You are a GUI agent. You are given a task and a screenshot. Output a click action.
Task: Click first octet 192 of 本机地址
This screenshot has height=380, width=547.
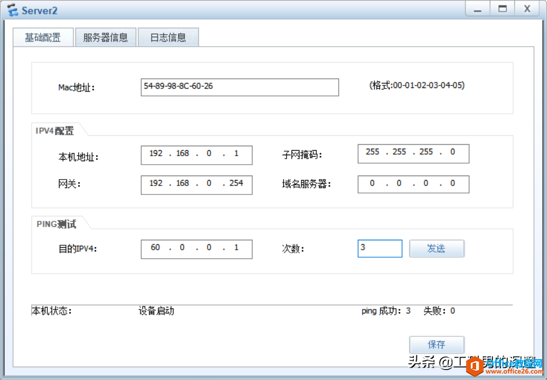(x=156, y=154)
